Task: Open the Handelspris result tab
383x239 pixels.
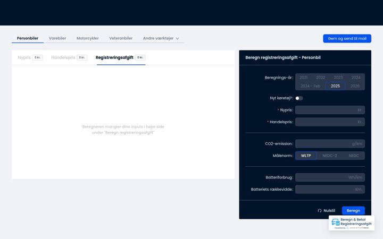Action: [69, 57]
